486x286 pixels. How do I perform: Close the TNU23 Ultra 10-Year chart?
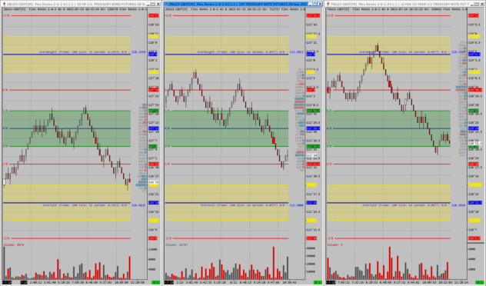(481, 4)
